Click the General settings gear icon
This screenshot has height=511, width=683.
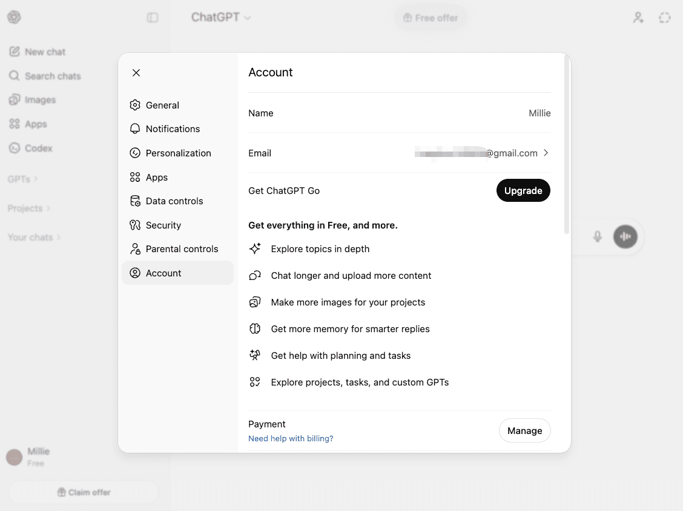(x=134, y=105)
